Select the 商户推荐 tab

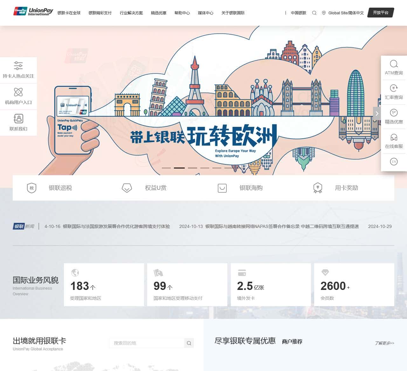[x=292, y=341]
